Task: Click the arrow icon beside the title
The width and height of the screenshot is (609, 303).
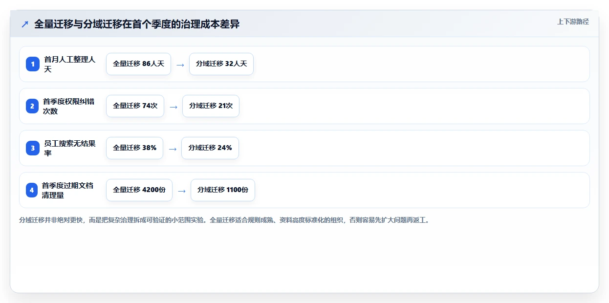Action: [25, 24]
